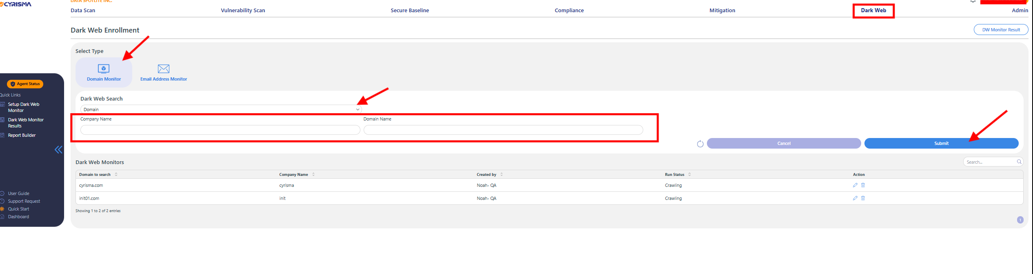Click the DW Monitor Result button
Image resolution: width=1033 pixels, height=274 pixels.
[1001, 30]
